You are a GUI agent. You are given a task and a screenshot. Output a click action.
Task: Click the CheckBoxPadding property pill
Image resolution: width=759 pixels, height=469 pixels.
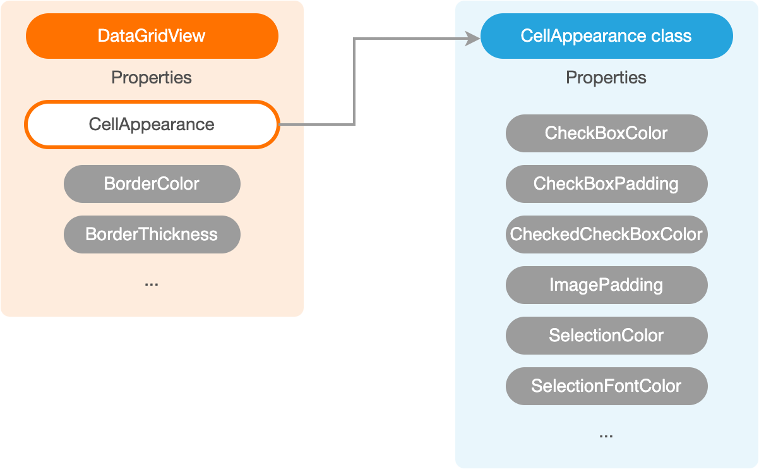click(606, 184)
